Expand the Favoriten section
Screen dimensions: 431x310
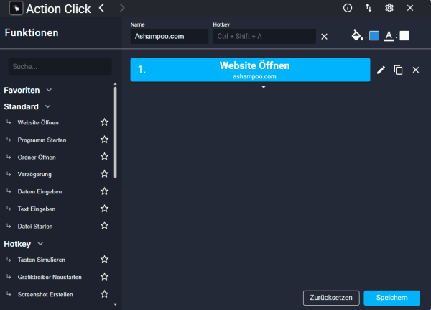click(49, 91)
